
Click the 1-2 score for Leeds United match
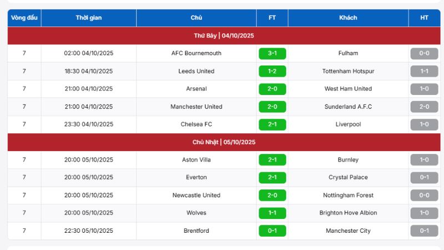pos(272,71)
